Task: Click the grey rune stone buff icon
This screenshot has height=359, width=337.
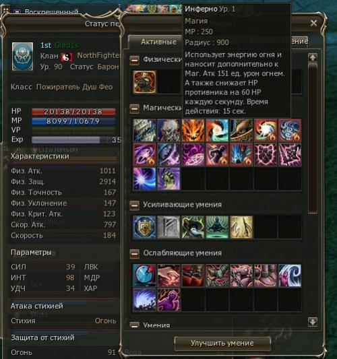Action: coord(169,227)
